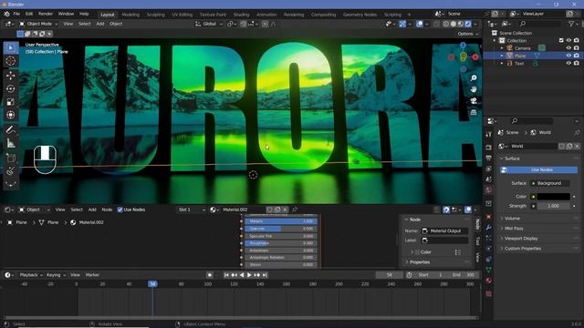
Task: Open the Object Data properties green icon
Action: click(489, 270)
